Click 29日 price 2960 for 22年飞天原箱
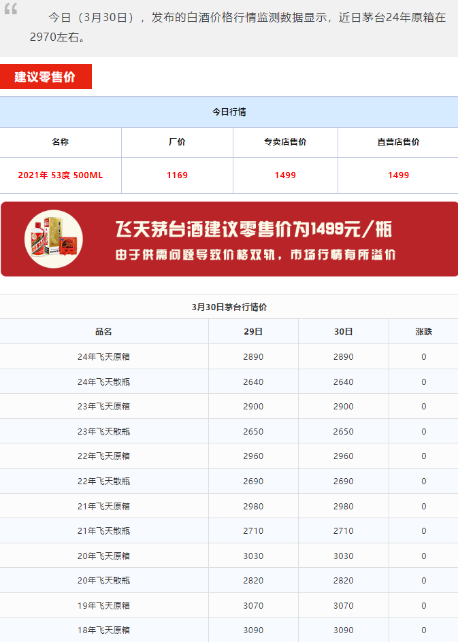 coord(253,456)
